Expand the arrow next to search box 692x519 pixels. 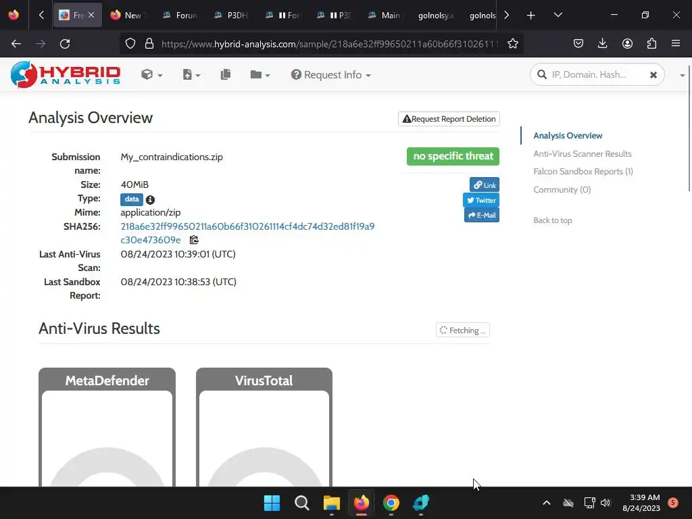[683, 76]
